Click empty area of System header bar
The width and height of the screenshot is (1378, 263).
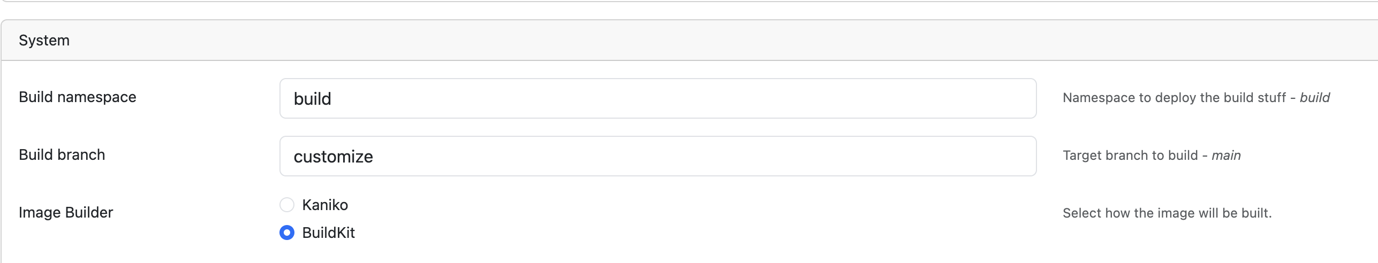[696, 41]
